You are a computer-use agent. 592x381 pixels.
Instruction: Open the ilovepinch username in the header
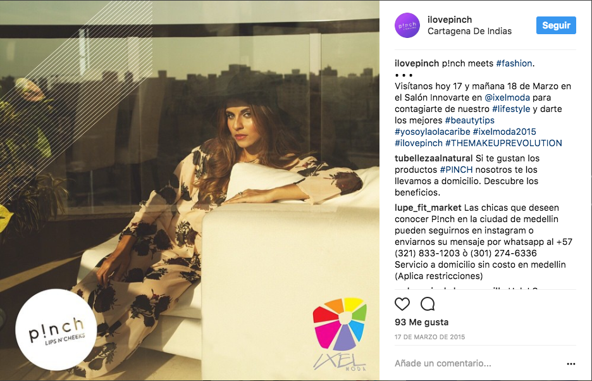click(449, 20)
